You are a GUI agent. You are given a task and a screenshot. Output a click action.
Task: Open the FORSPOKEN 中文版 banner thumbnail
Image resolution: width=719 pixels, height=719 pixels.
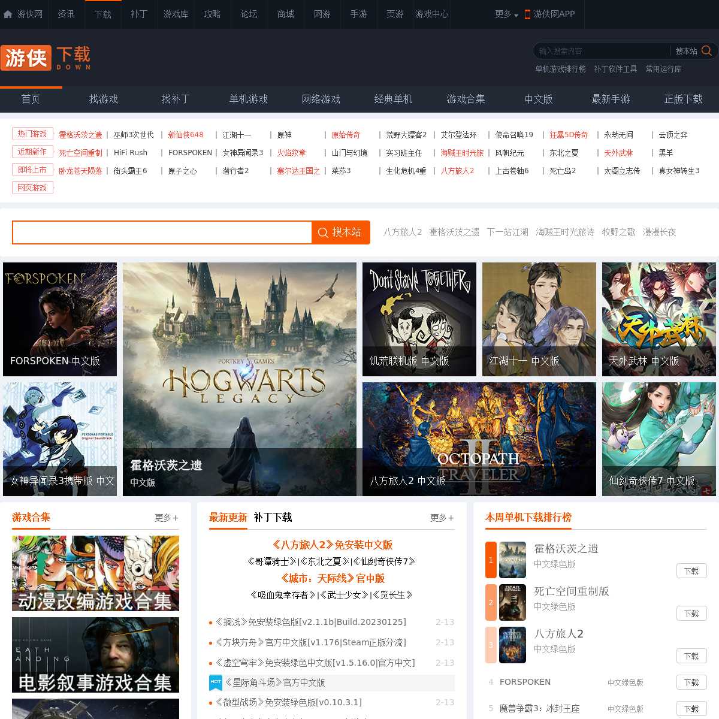60,319
